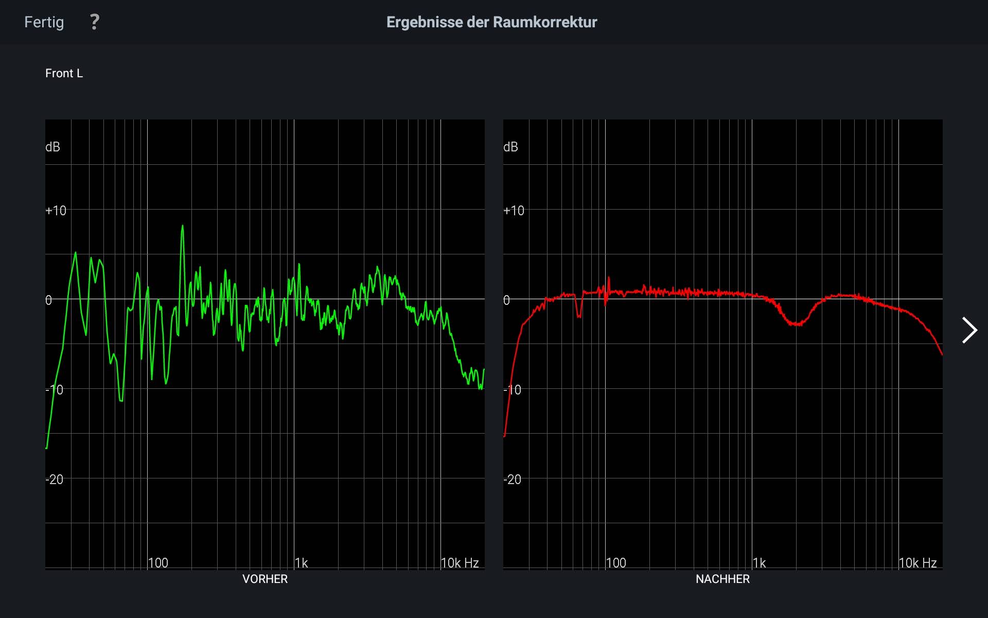The height and width of the screenshot is (618, 988).
Task: Click the VORHER label under left graph
Action: [265, 579]
